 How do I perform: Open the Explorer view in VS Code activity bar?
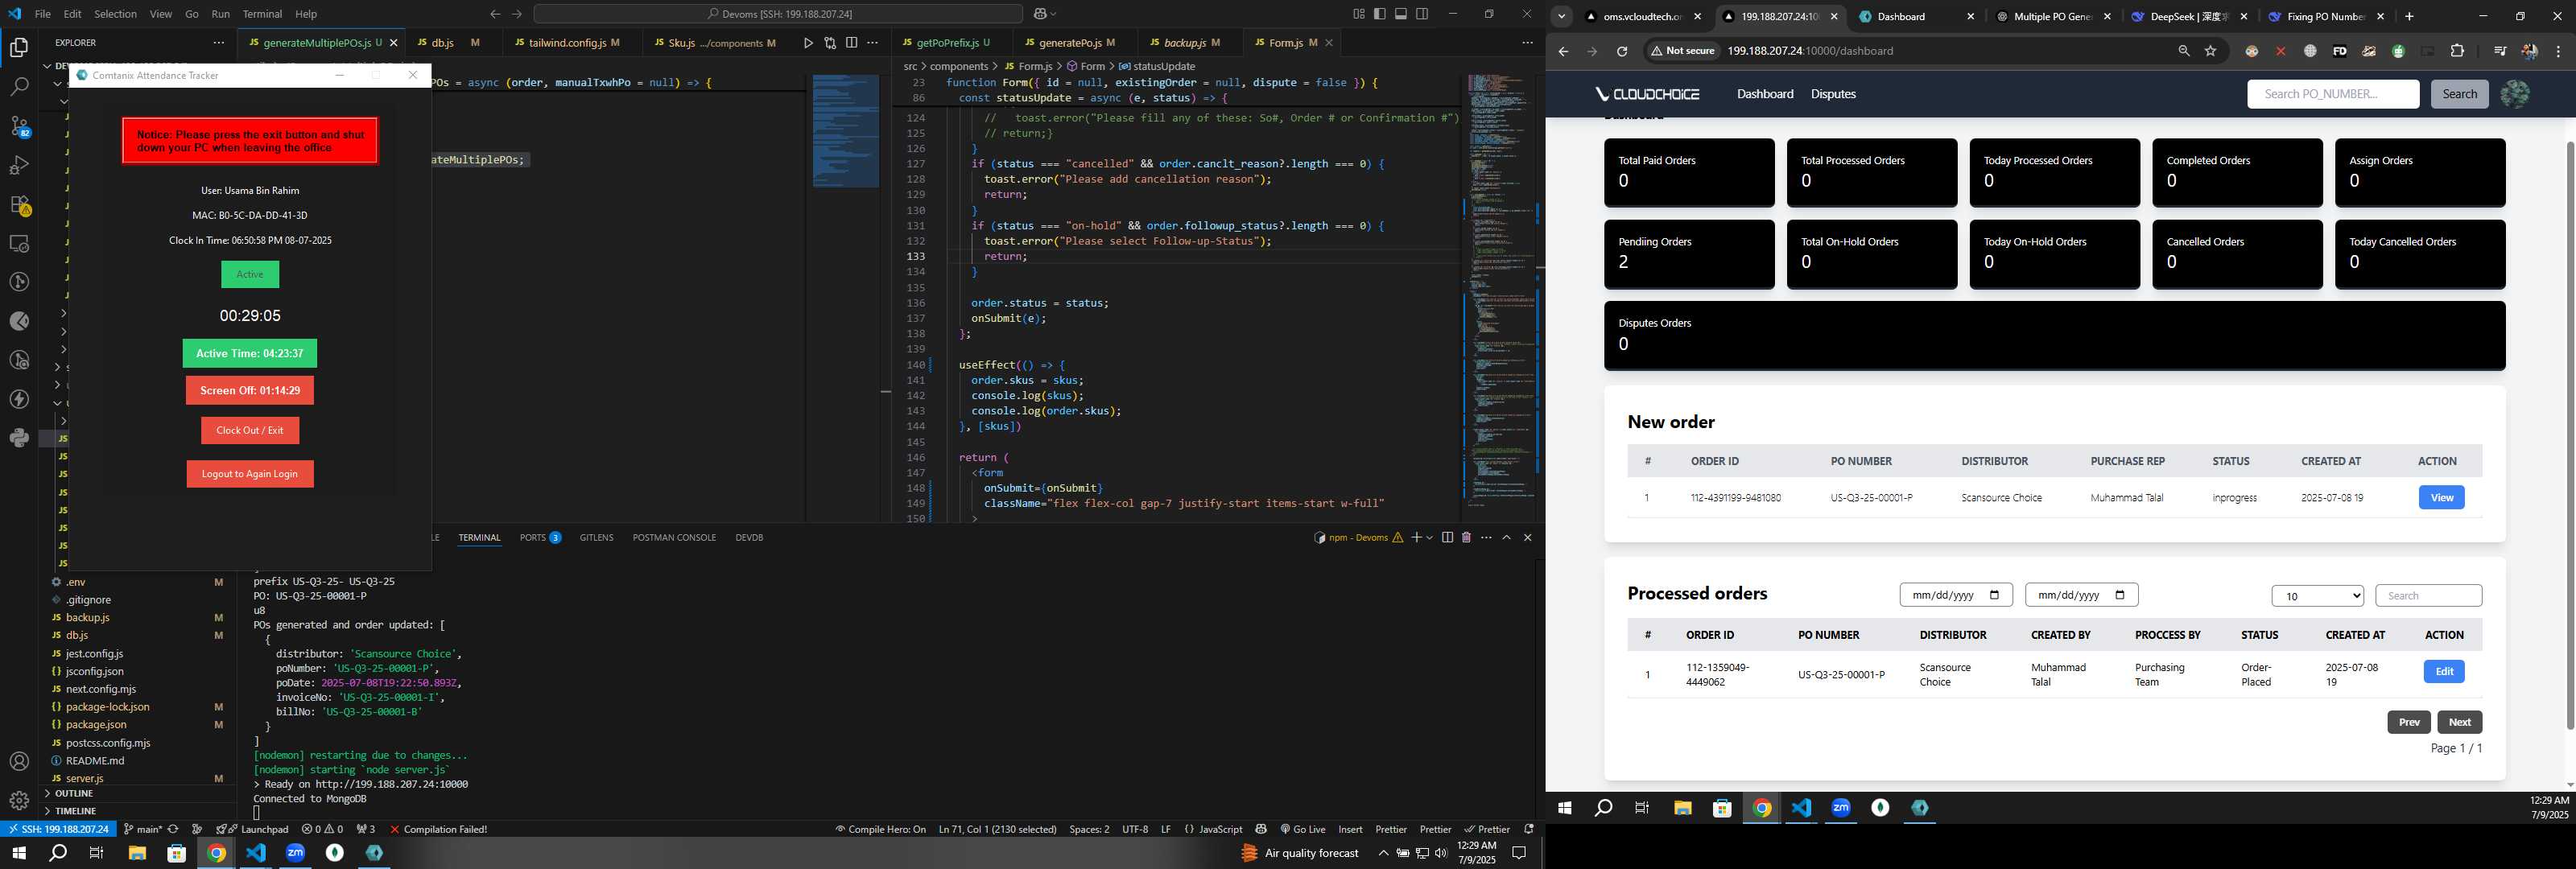pos(19,48)
